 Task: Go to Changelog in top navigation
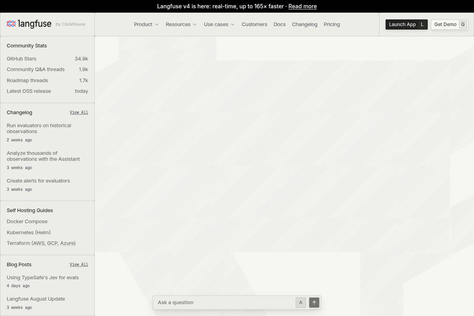305,24
